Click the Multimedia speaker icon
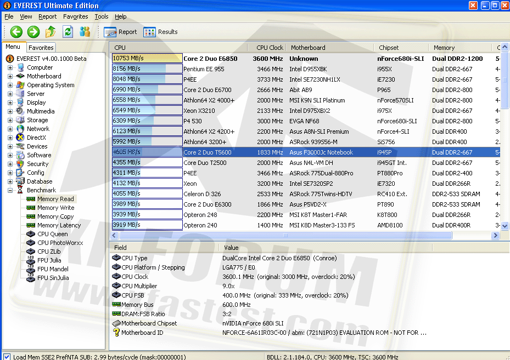 [20, 111]
